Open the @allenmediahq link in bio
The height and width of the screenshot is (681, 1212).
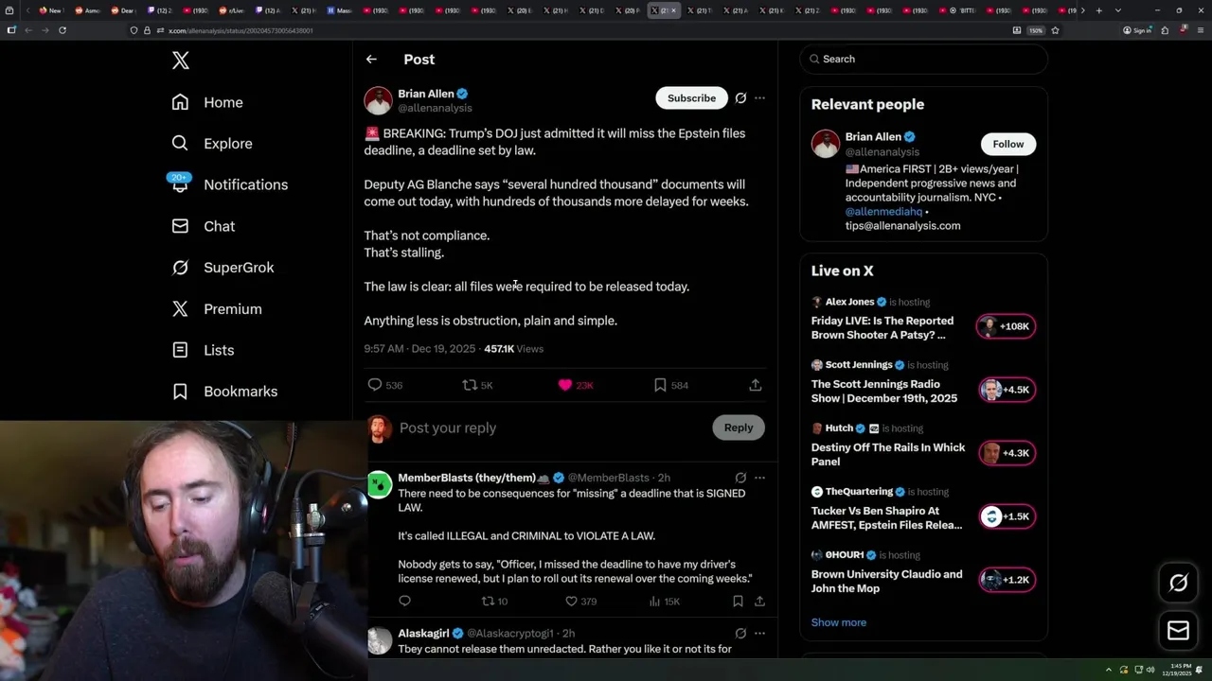[883, 212]
